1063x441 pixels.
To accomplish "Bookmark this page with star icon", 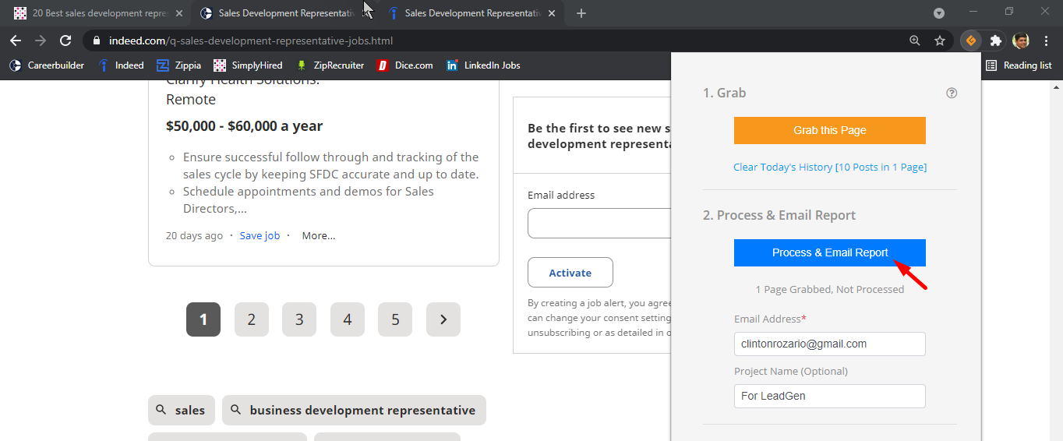I will [940, 41].
